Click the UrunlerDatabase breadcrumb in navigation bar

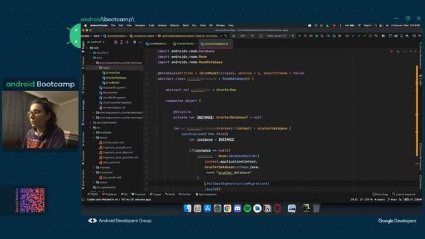[115, 36]
